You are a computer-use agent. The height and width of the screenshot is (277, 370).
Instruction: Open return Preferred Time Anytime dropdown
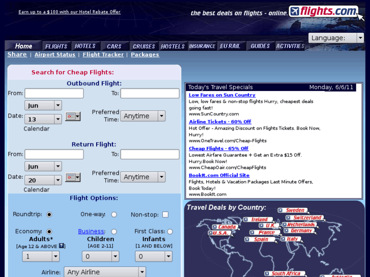143,177
